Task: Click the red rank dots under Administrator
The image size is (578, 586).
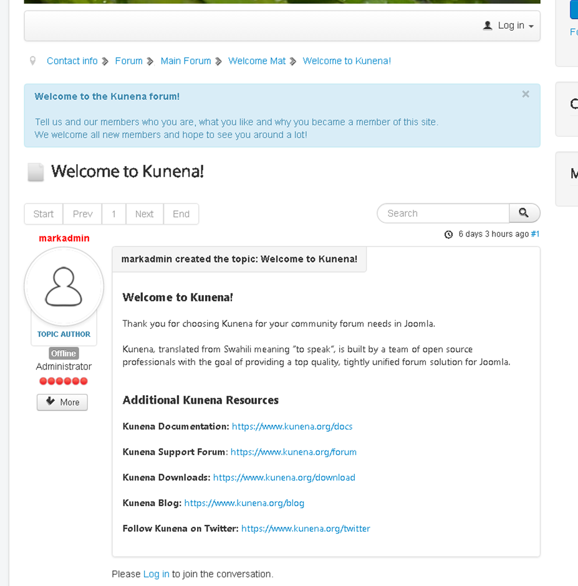Action: [x=64, y=381]
